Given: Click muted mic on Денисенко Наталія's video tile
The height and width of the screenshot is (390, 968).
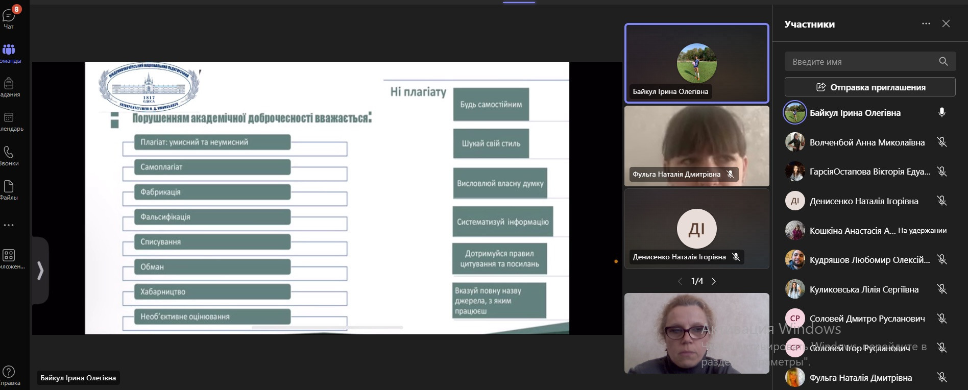Looking at the screenshot, I should tap(736, 257).
